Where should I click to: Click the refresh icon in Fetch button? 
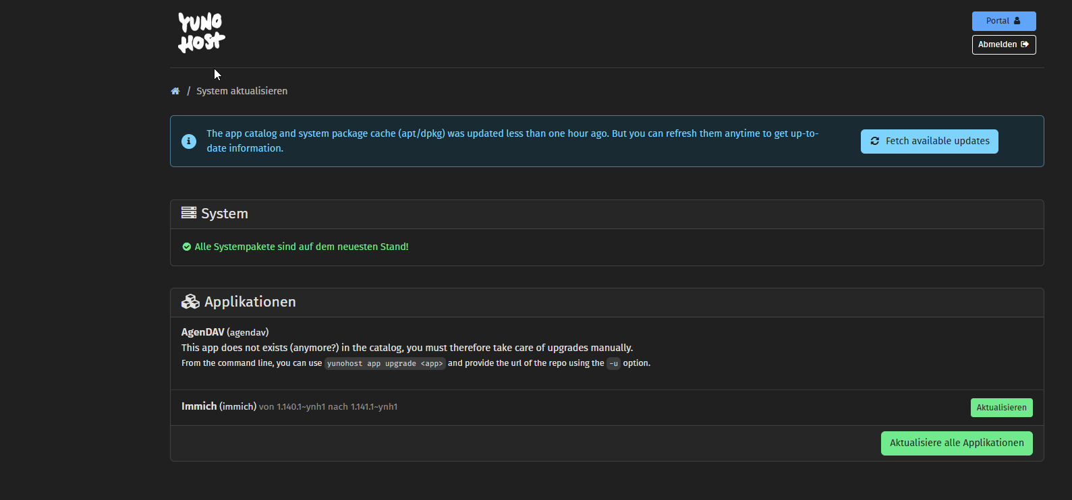tap(875, 142)
